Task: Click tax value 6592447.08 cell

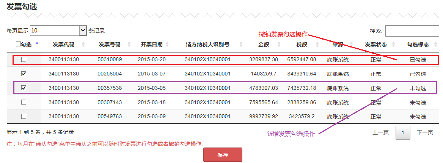Action: coord(302,60)
